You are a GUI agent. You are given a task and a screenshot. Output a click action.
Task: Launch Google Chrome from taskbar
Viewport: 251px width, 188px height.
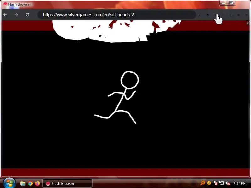pyautogui.click(x=30, y=183)
